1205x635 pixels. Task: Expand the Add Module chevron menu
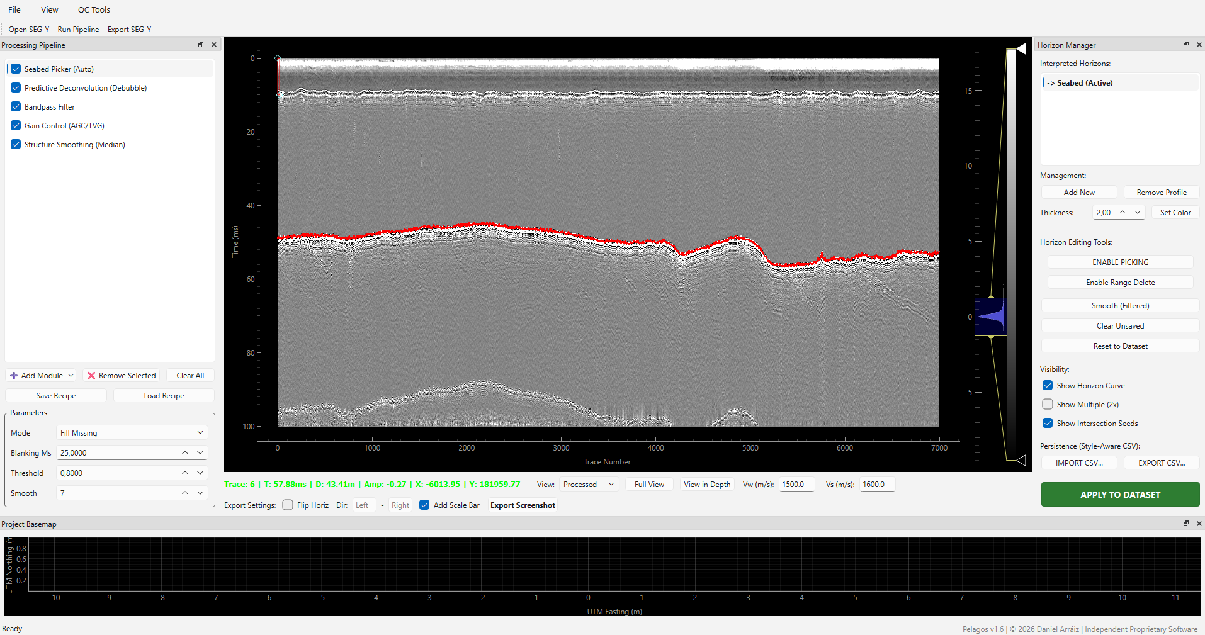[x=70, y=375]
